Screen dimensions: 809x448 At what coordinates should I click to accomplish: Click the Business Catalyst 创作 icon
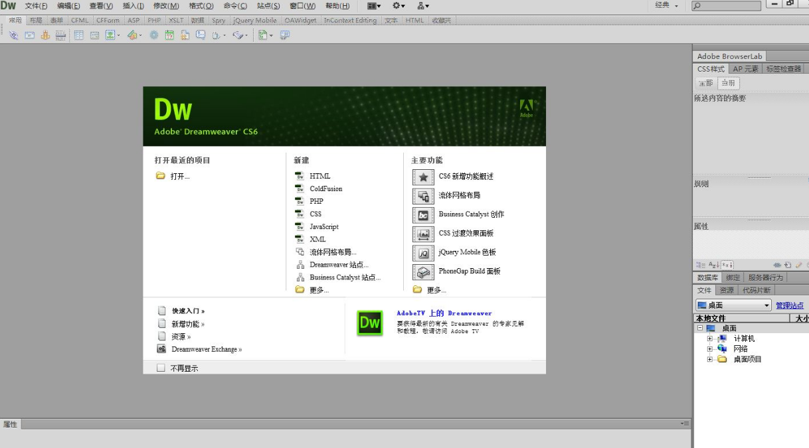(x=423, y=215)
